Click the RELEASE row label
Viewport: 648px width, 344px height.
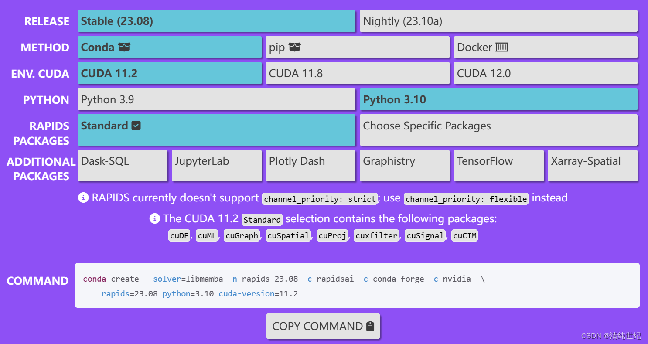pyautogui.click(x=47, y=21)
